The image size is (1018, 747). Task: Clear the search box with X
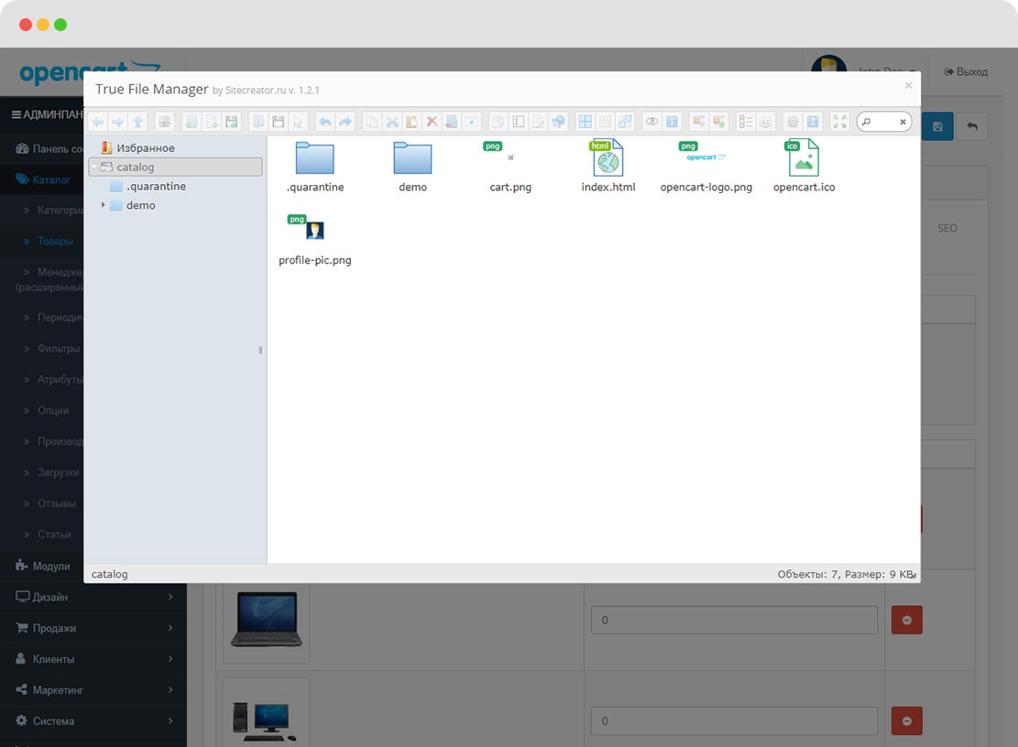point(903,122)
